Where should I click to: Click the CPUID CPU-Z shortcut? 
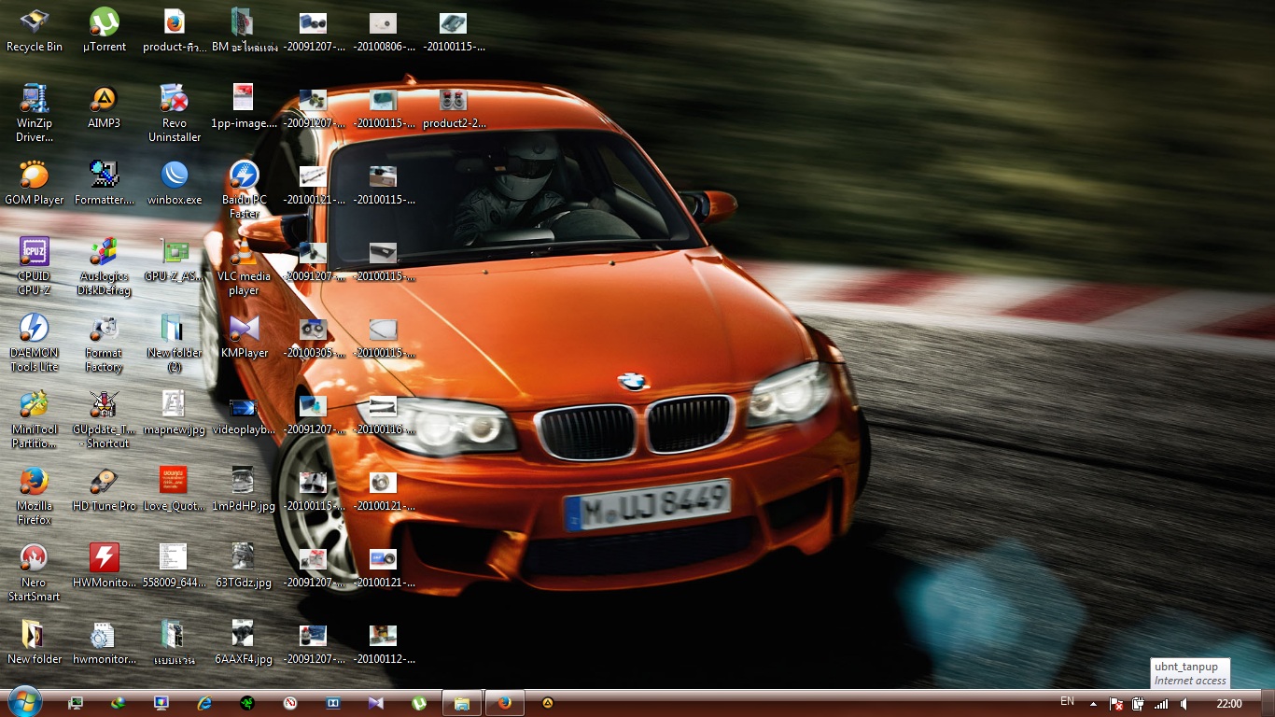click(35, 253)
